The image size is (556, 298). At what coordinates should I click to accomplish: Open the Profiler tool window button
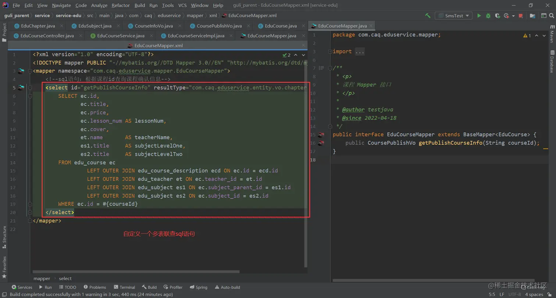[173, 287]
